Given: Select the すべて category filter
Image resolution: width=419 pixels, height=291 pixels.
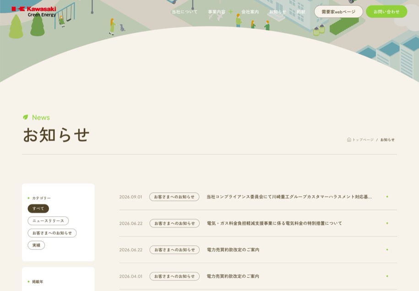Looking at the screenshot, I should (x=38, y=209).
